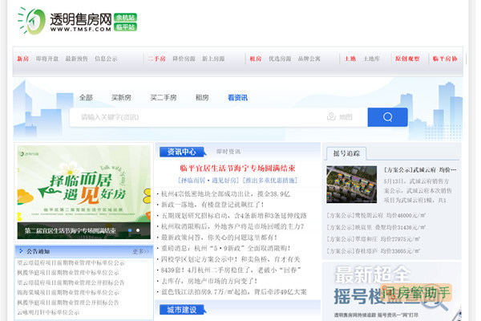Open 信息公示 navigation link
The height and width of the screenshot is (321, 481).
106,59
